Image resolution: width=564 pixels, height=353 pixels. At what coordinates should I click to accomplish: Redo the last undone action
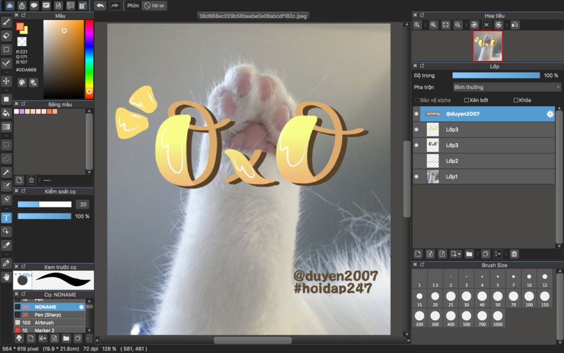coord(115,6)
